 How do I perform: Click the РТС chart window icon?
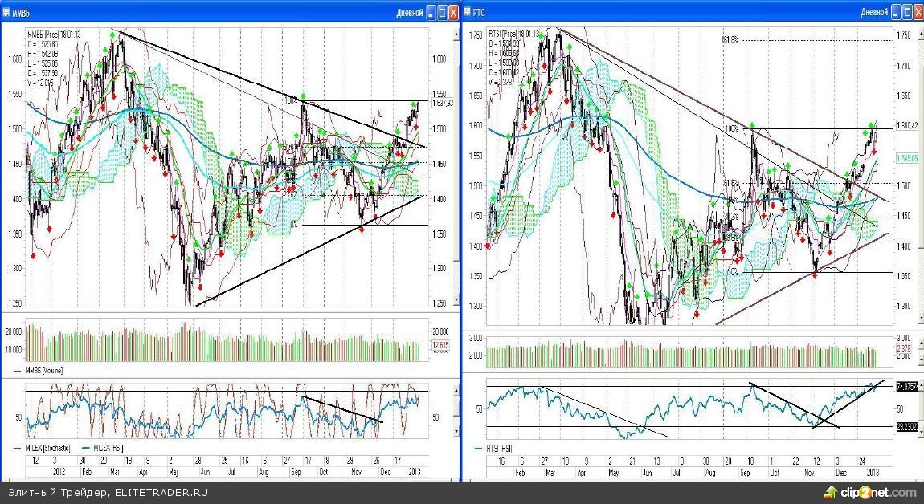tap(470, 12)
